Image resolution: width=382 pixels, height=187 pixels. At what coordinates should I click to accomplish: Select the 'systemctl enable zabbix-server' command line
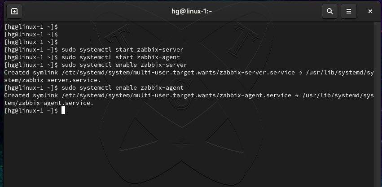point(124,65)
